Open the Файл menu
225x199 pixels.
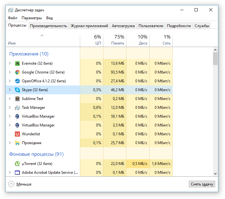click(x=12, y=18)
